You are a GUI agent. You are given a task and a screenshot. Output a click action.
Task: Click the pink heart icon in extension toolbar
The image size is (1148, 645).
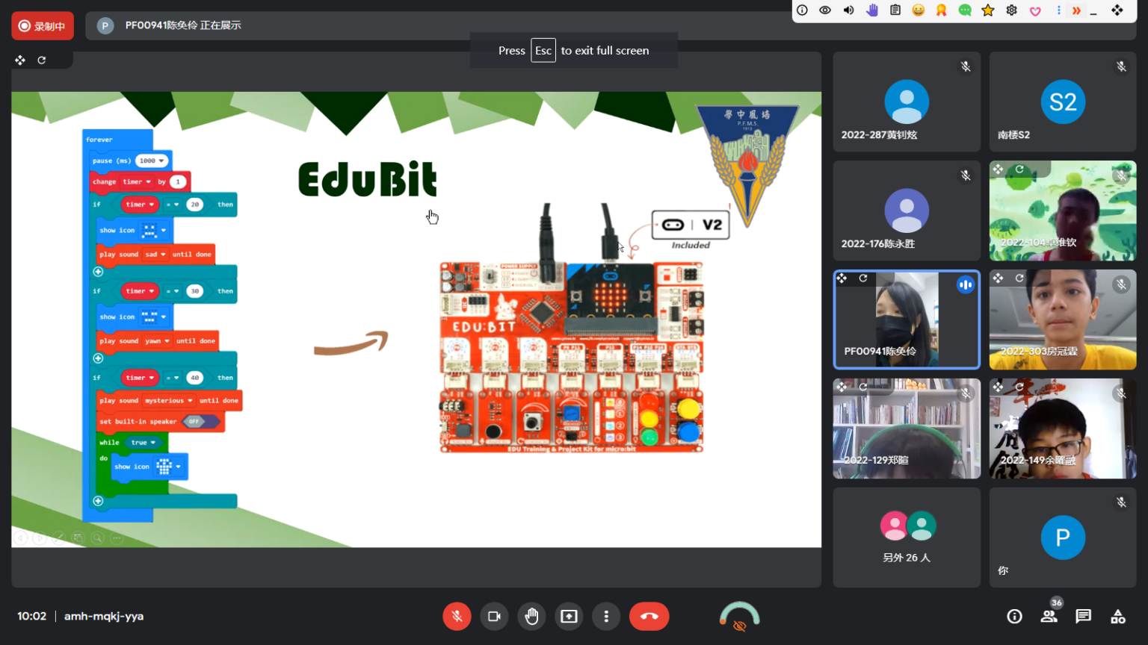[1035, 11]
